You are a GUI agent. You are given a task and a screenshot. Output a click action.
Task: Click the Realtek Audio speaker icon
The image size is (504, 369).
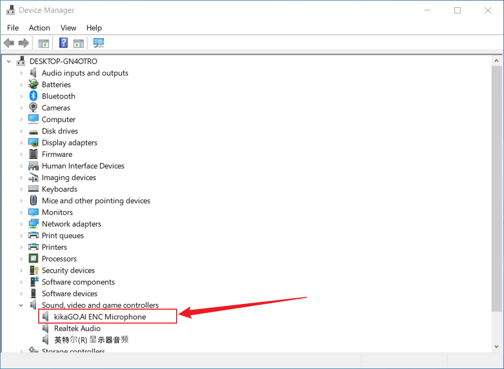coord(46,328)
